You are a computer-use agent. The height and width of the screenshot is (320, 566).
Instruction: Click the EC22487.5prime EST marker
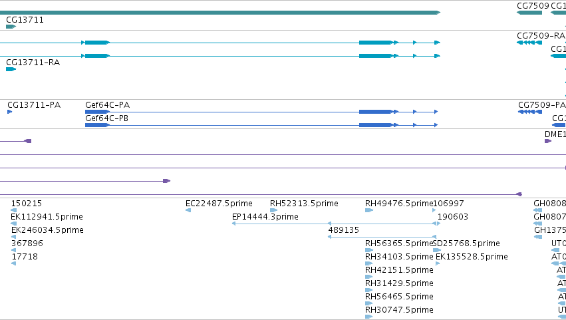pyautogui.click(x=188, y=210)
